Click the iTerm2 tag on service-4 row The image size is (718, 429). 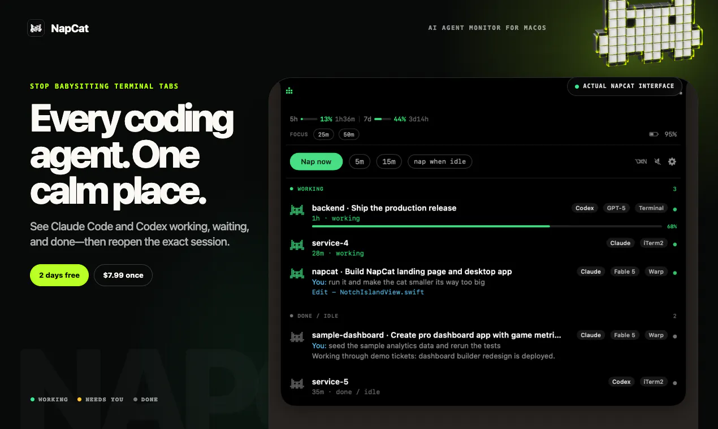pos(654,243)
